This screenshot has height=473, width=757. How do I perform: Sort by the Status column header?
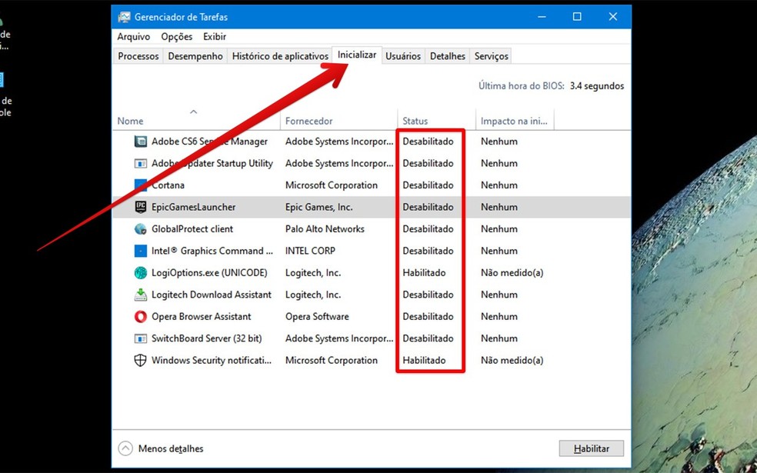point(415,121)
